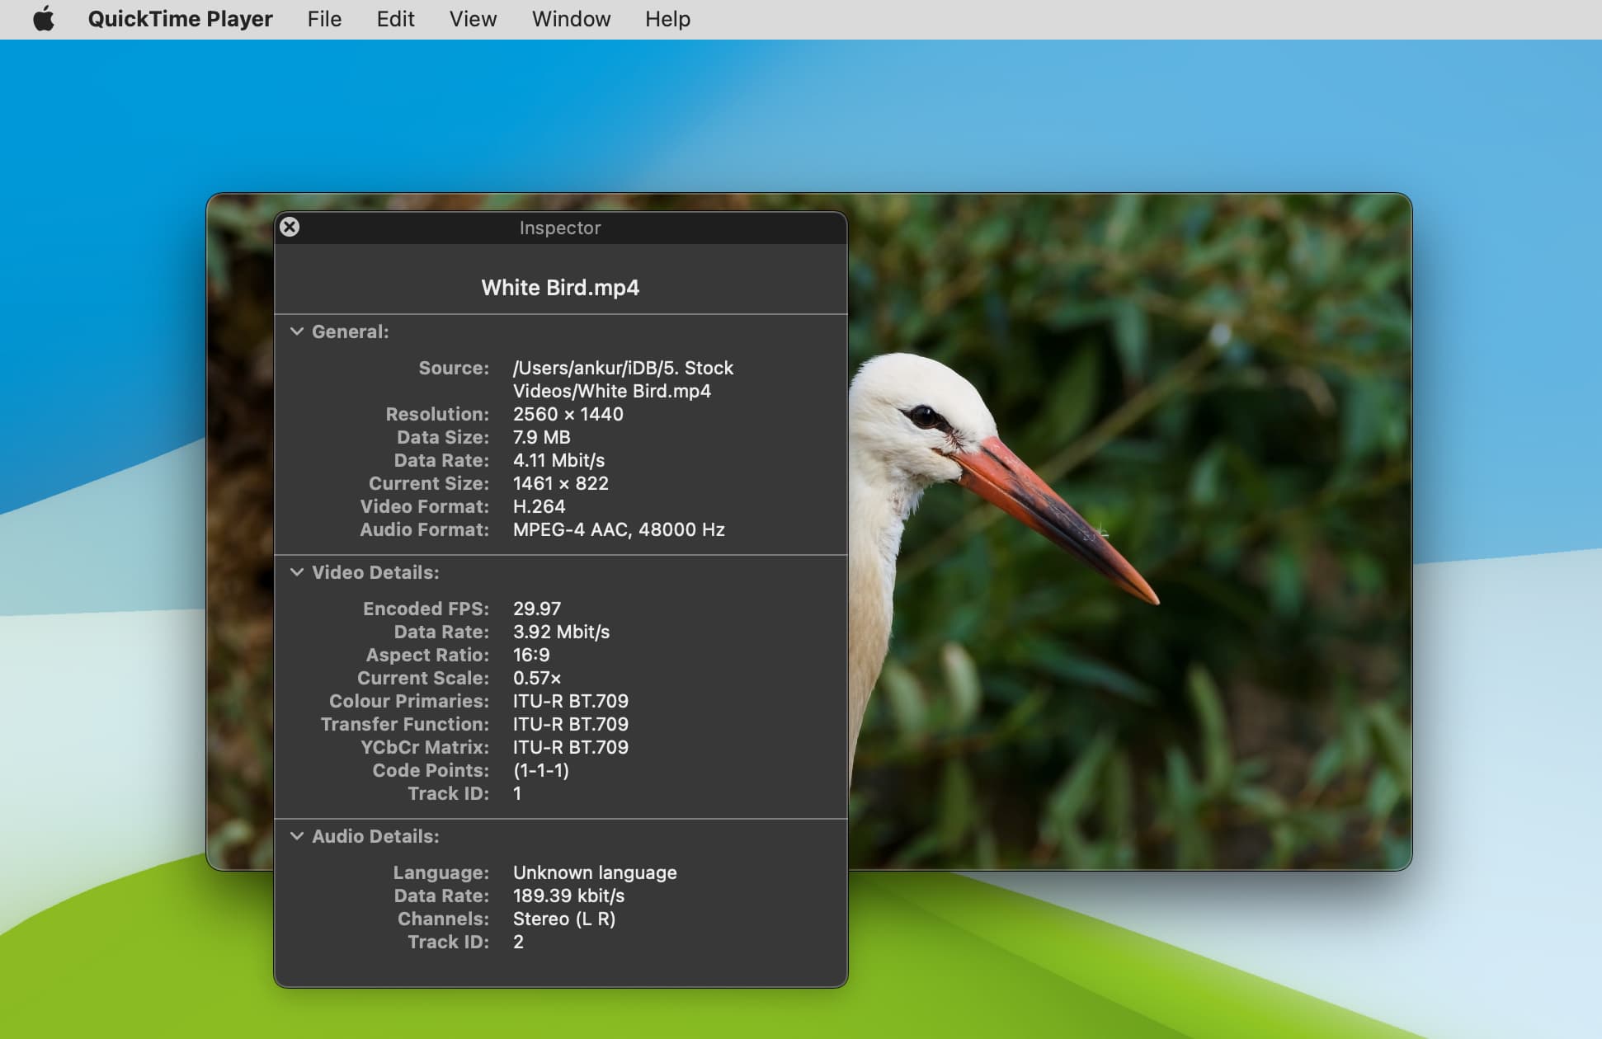
Task: Click the White Bird.mp4 title in Inspector
Action: point(560,288)
